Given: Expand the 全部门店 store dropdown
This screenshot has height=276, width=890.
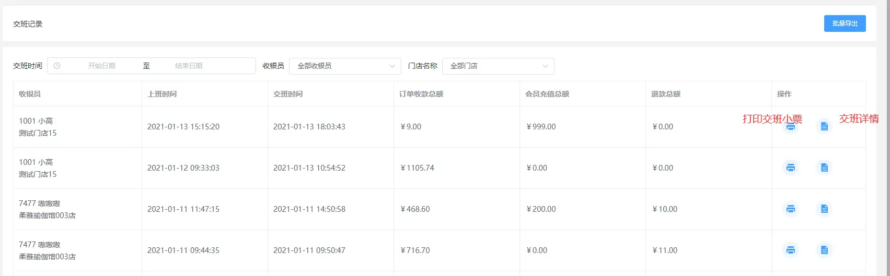Looking at the screenshot, I should point(498,66).
